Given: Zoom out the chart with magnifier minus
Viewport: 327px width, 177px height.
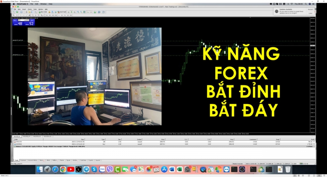Looking at the screenshot, I should [81, 12].
